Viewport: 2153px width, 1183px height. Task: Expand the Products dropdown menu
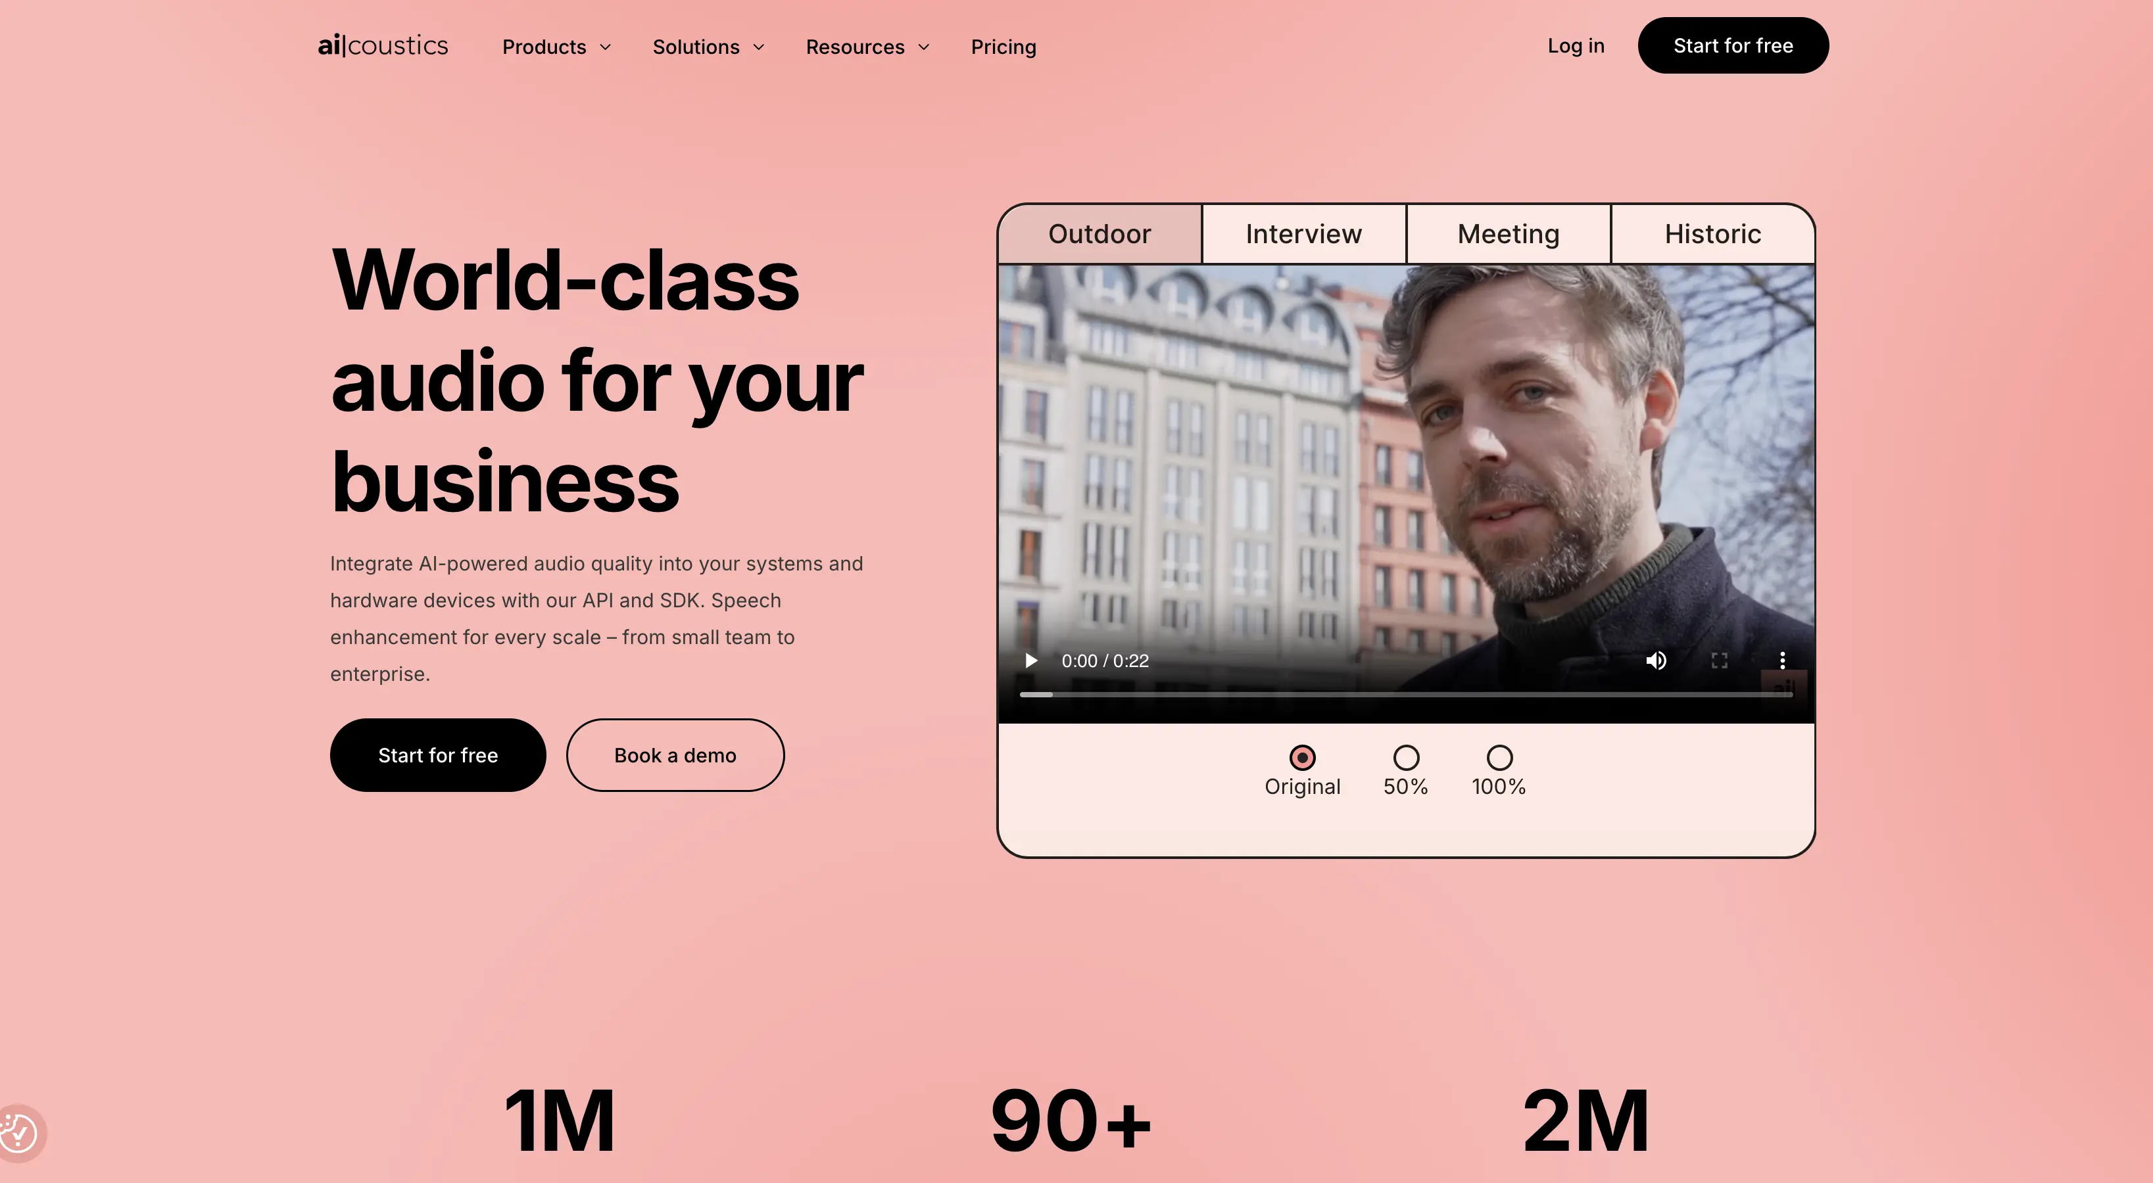[556, 45]
